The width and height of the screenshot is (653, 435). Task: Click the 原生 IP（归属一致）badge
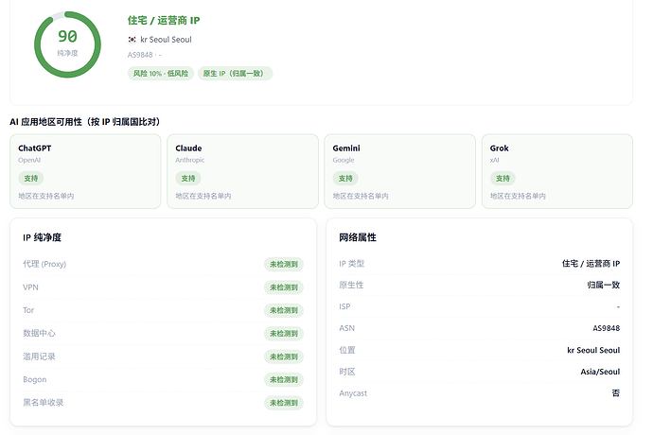235,73
